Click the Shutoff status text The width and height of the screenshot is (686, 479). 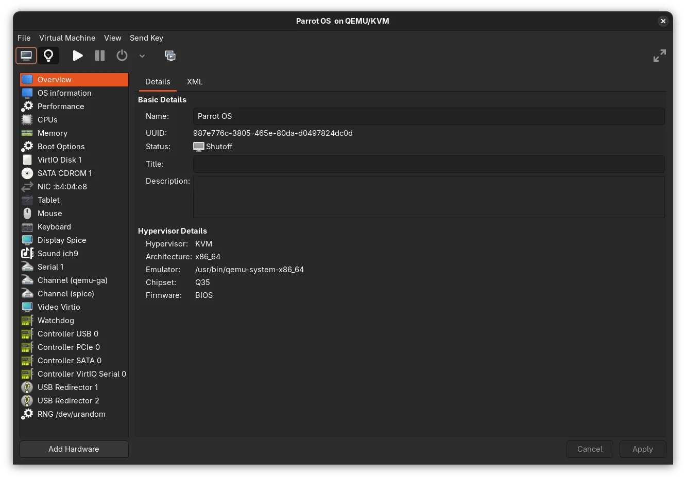coord(219,147)
